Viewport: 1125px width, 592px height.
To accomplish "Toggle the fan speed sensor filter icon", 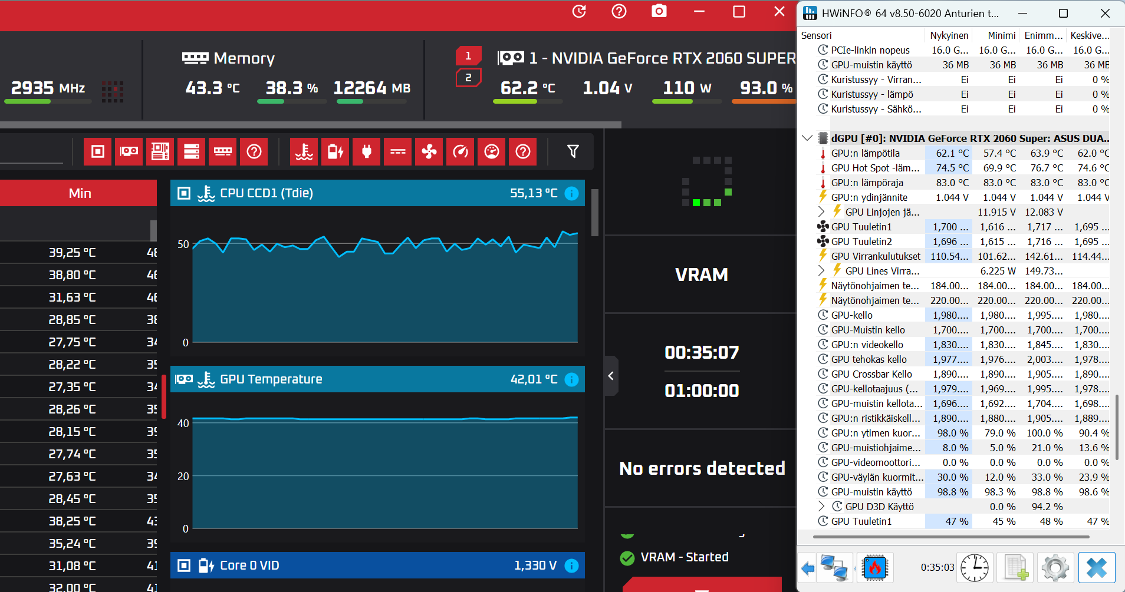I will [429, 152].
